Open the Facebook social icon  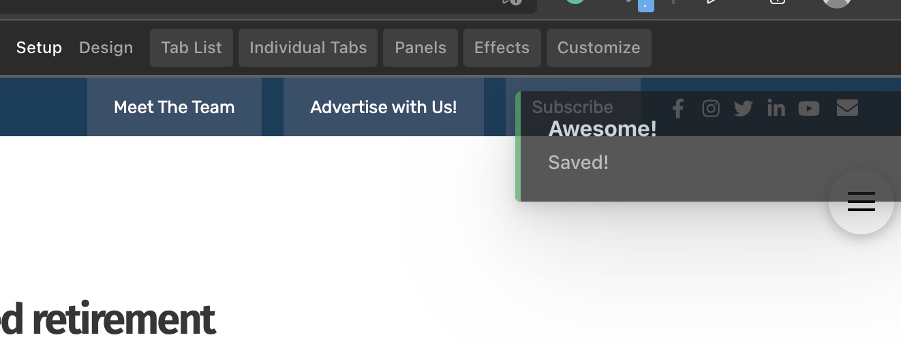click(x=677, y=108)
